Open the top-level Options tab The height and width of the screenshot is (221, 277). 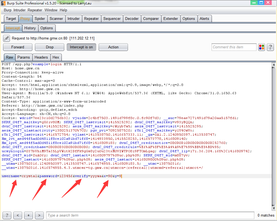[189, 19]
